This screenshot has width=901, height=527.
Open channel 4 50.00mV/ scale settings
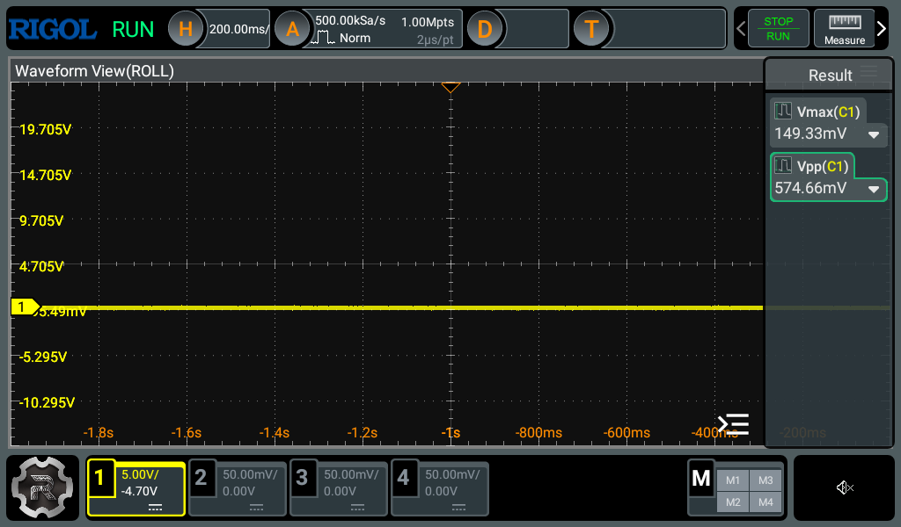pos(452,475)
